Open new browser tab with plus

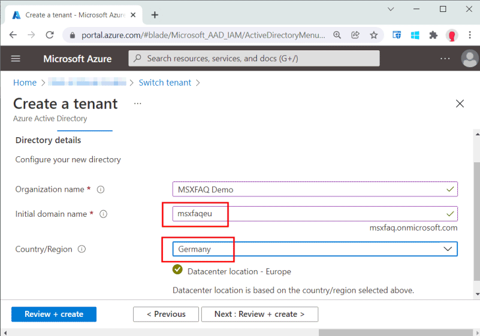(155, 15)
